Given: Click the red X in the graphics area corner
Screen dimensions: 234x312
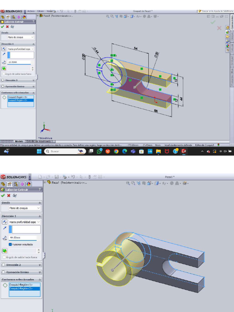Looking at the screenshot, I should click(219, 28).
